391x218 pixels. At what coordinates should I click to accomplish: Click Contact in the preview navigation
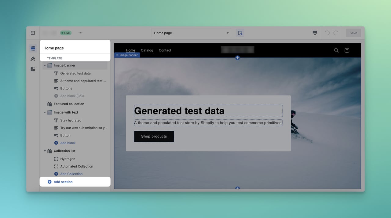coord(165,50)
